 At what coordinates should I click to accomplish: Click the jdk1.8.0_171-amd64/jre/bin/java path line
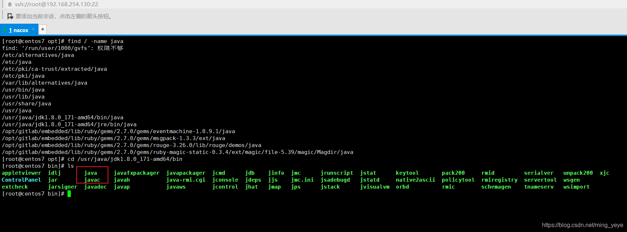coord(69,124)
